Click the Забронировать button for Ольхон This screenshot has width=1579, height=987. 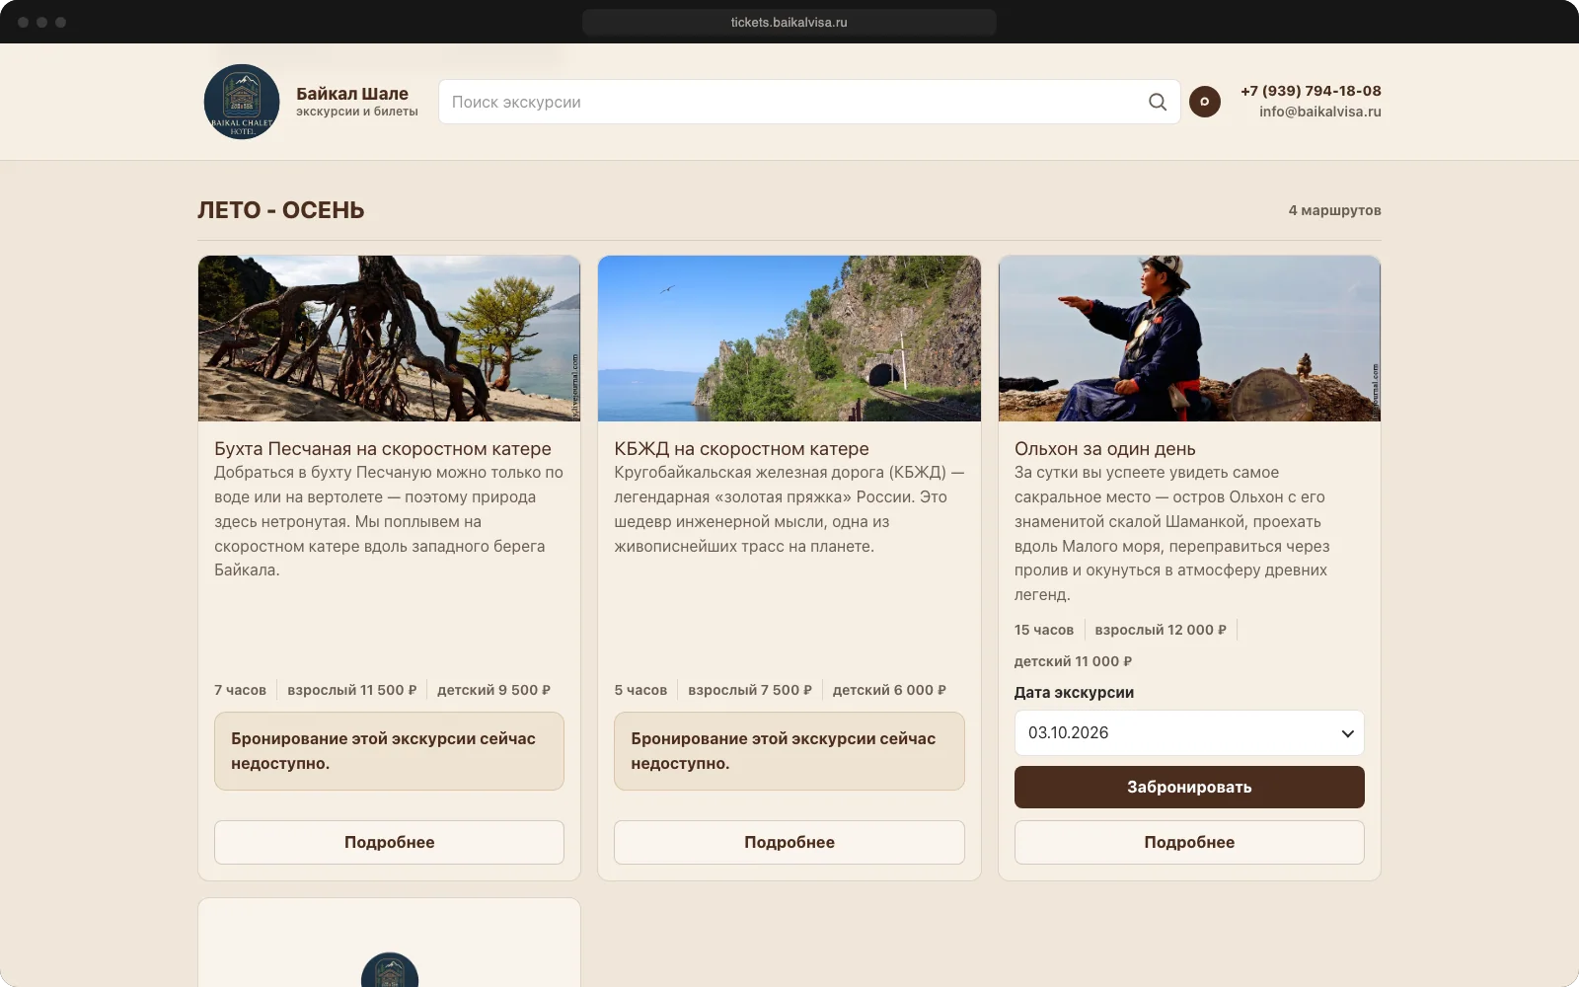pos(1189,788)
